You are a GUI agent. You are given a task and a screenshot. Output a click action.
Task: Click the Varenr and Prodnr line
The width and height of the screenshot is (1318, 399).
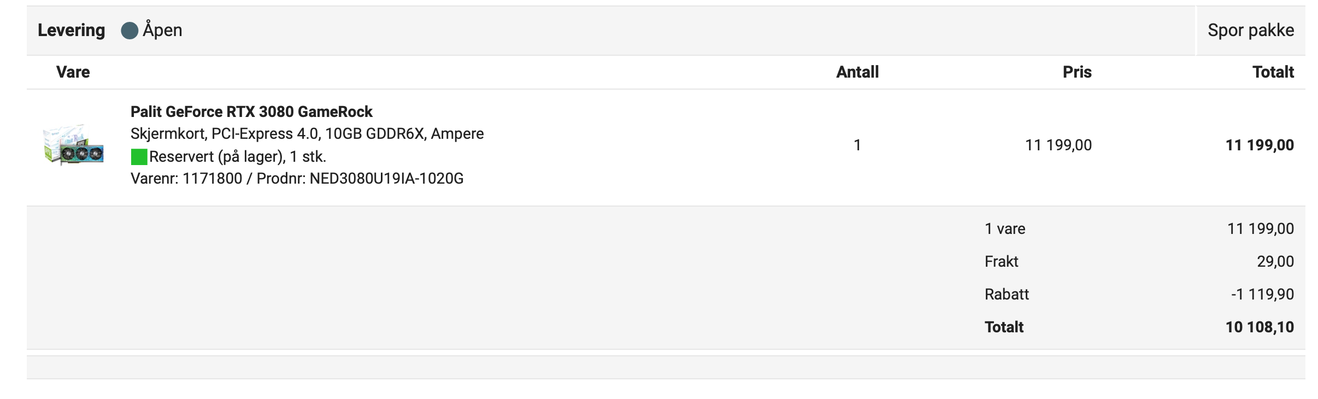point(297,179)
